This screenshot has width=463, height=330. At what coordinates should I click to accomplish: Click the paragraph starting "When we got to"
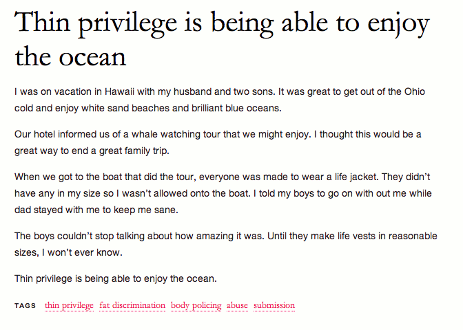click(223, 194)
